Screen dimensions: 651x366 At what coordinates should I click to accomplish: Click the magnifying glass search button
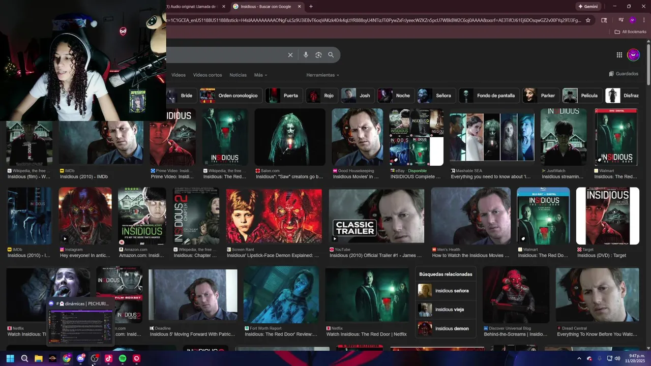(x=331, y=55)
